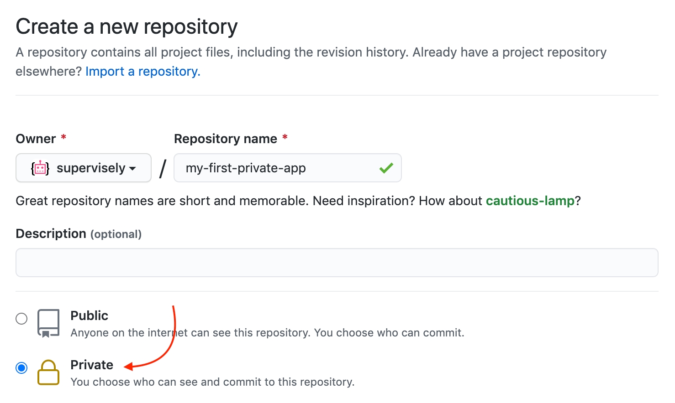
Task: Click the Description (optional) label
Action: pyautogui.click(x=79, y=234)
